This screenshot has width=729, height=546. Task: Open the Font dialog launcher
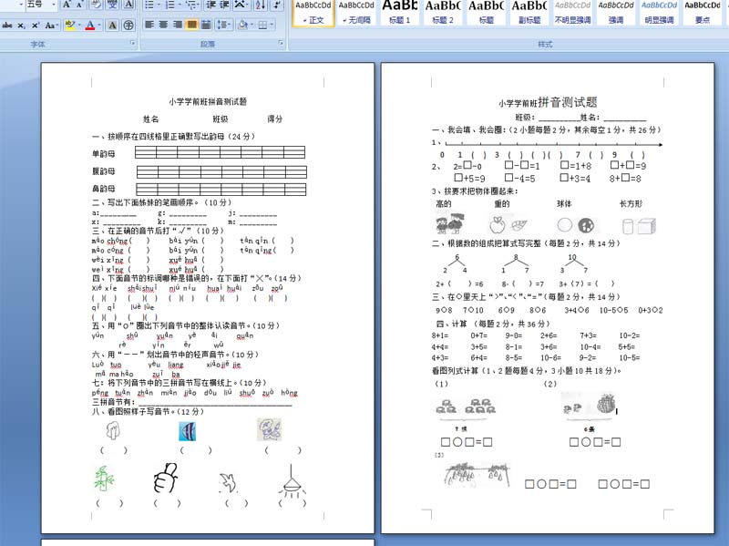[x=133, y=43]
